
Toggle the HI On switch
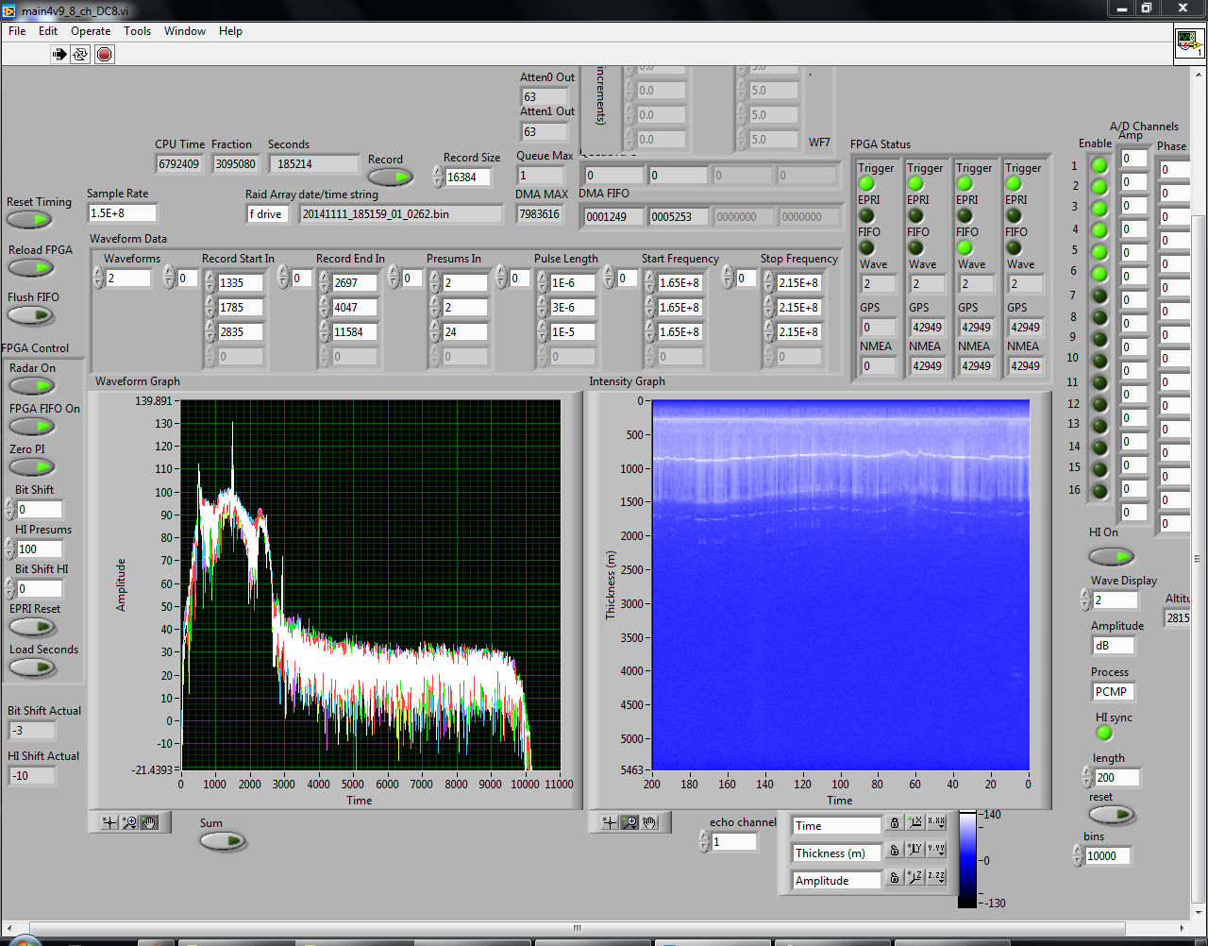pos(1111,556)
